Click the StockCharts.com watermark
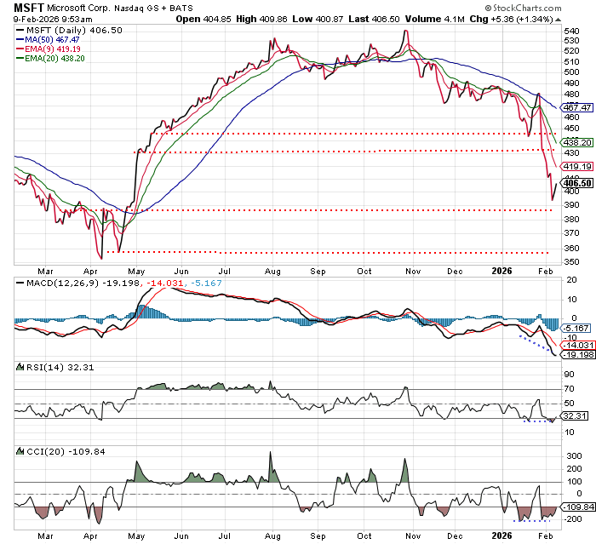The height and width of the screenshot is (544, 596). pos(550,7)
